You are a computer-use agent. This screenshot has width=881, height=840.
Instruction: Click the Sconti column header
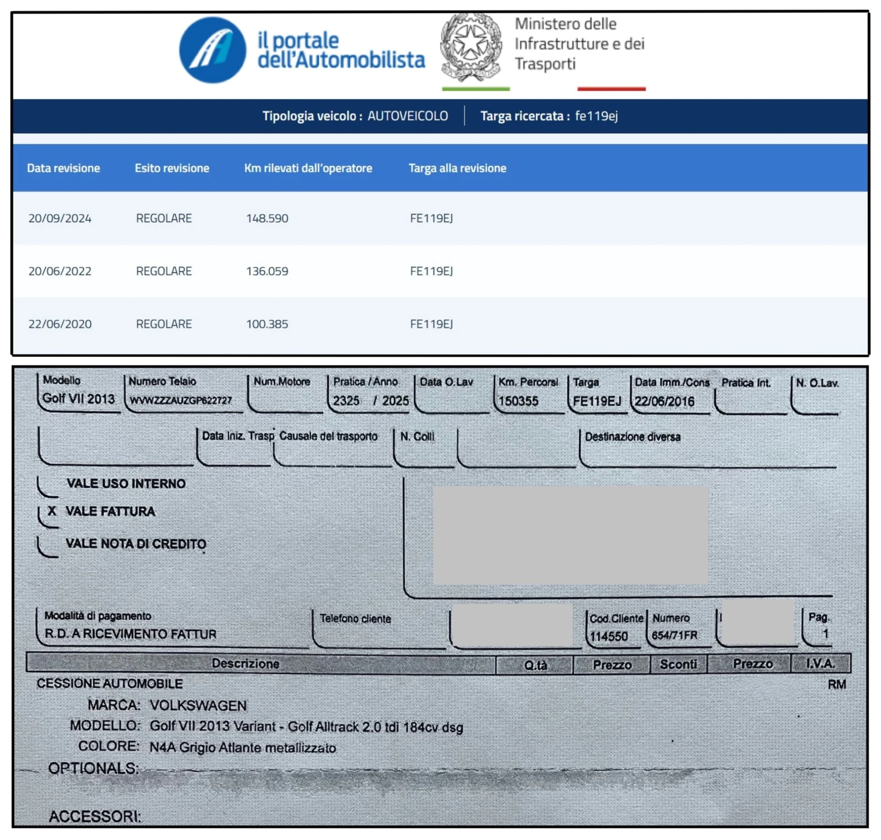point(678,665)
